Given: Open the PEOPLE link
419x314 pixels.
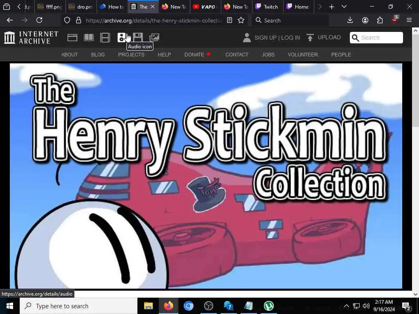Looking at the screenshot, I should click(x=341, y=54).
